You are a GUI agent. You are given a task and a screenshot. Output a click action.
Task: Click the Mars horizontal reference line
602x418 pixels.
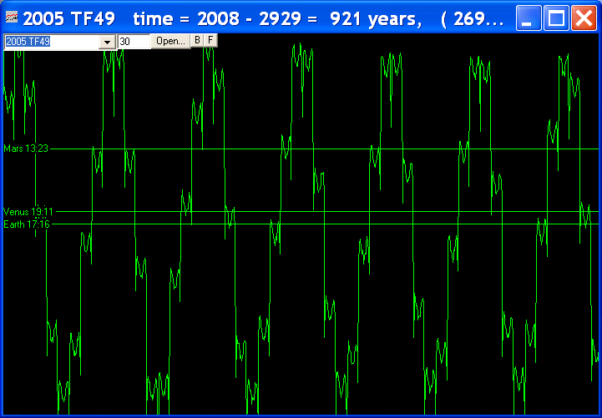(x=334, y=149)
